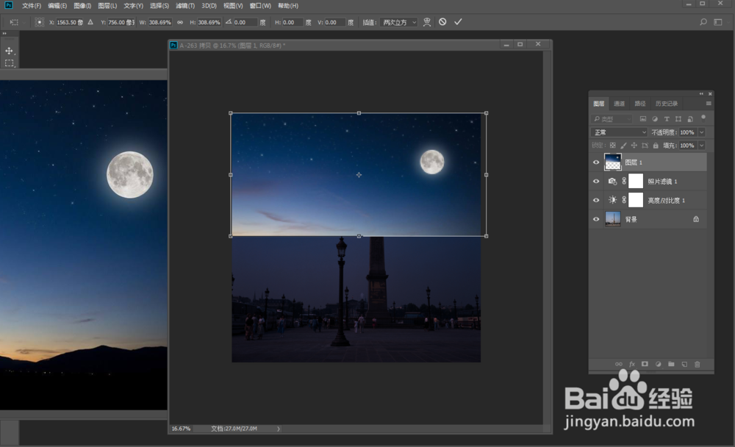The width and height of the screenshot is (735, 447).
Task: Open the 滤镜(T) menu
Action: point(186,6)
